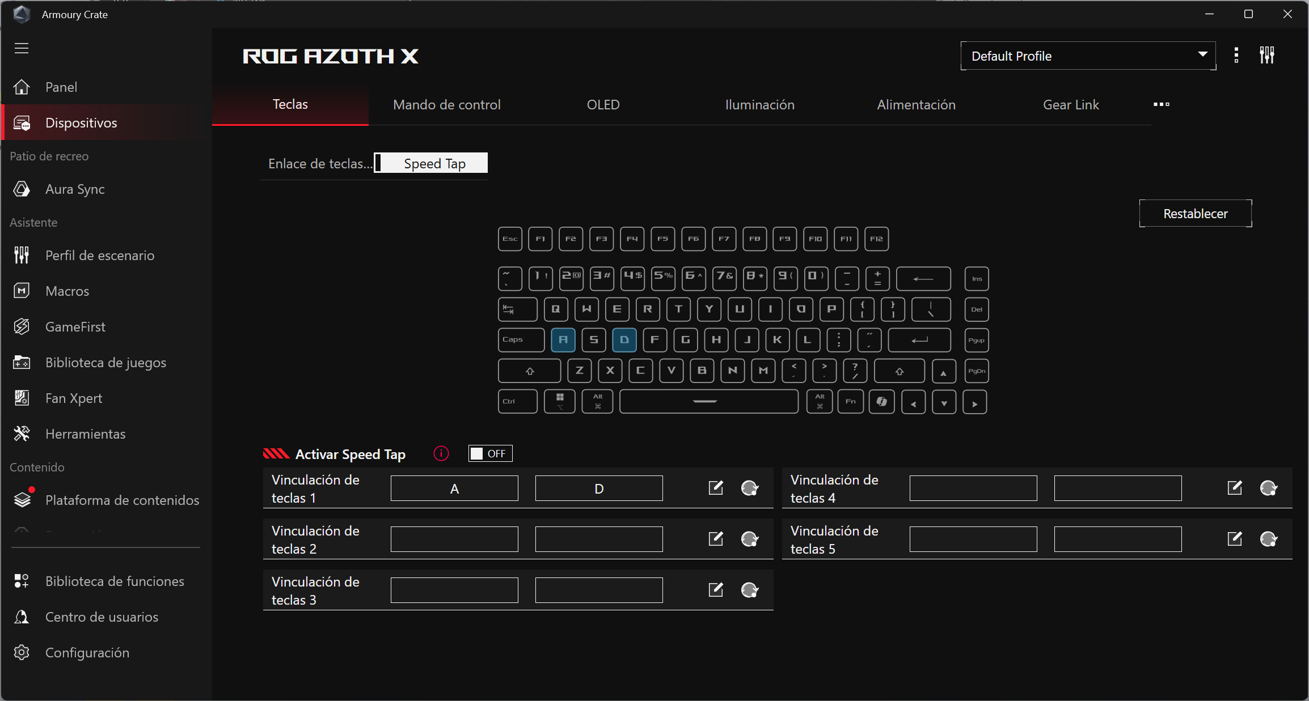Reset Vinculación de teclas 2 binding
The height and width of the screenshot is (701, 1309).
pos(750,539)
